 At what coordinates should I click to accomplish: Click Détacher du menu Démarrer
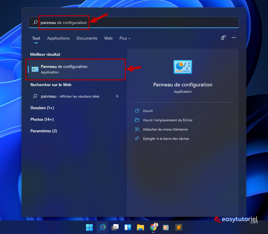pos(165,129)
